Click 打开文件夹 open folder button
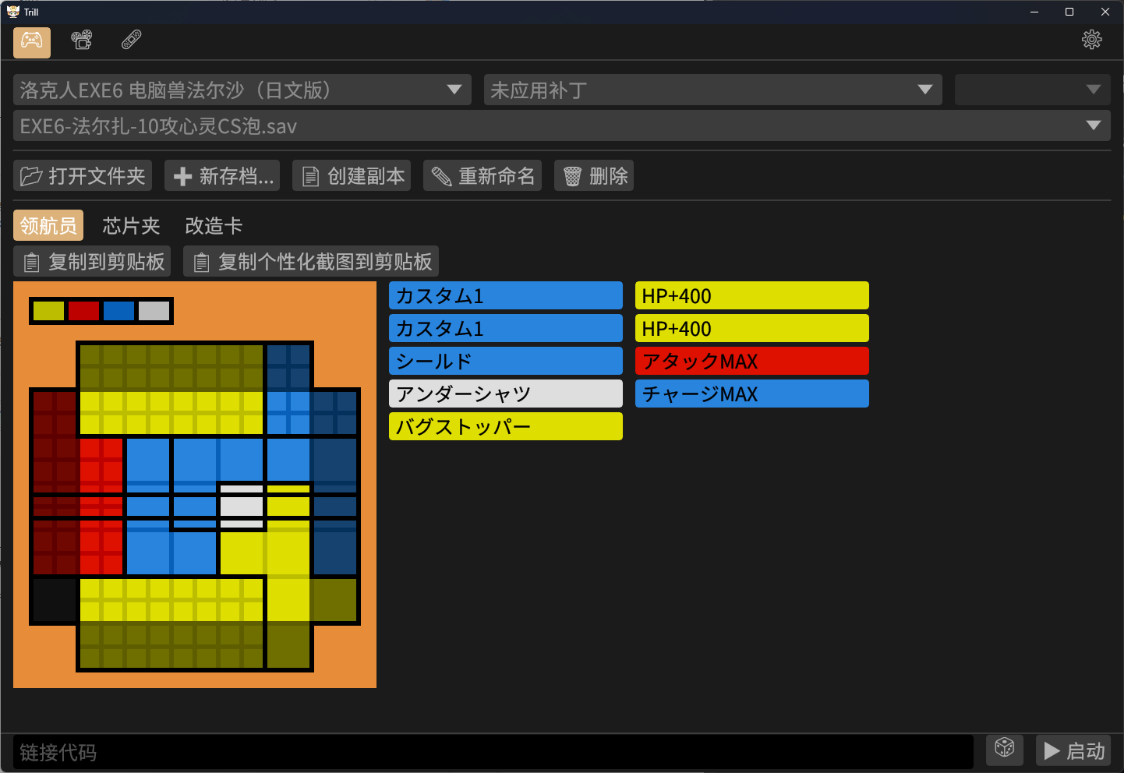1124x773 pixels. coord(83,176)
